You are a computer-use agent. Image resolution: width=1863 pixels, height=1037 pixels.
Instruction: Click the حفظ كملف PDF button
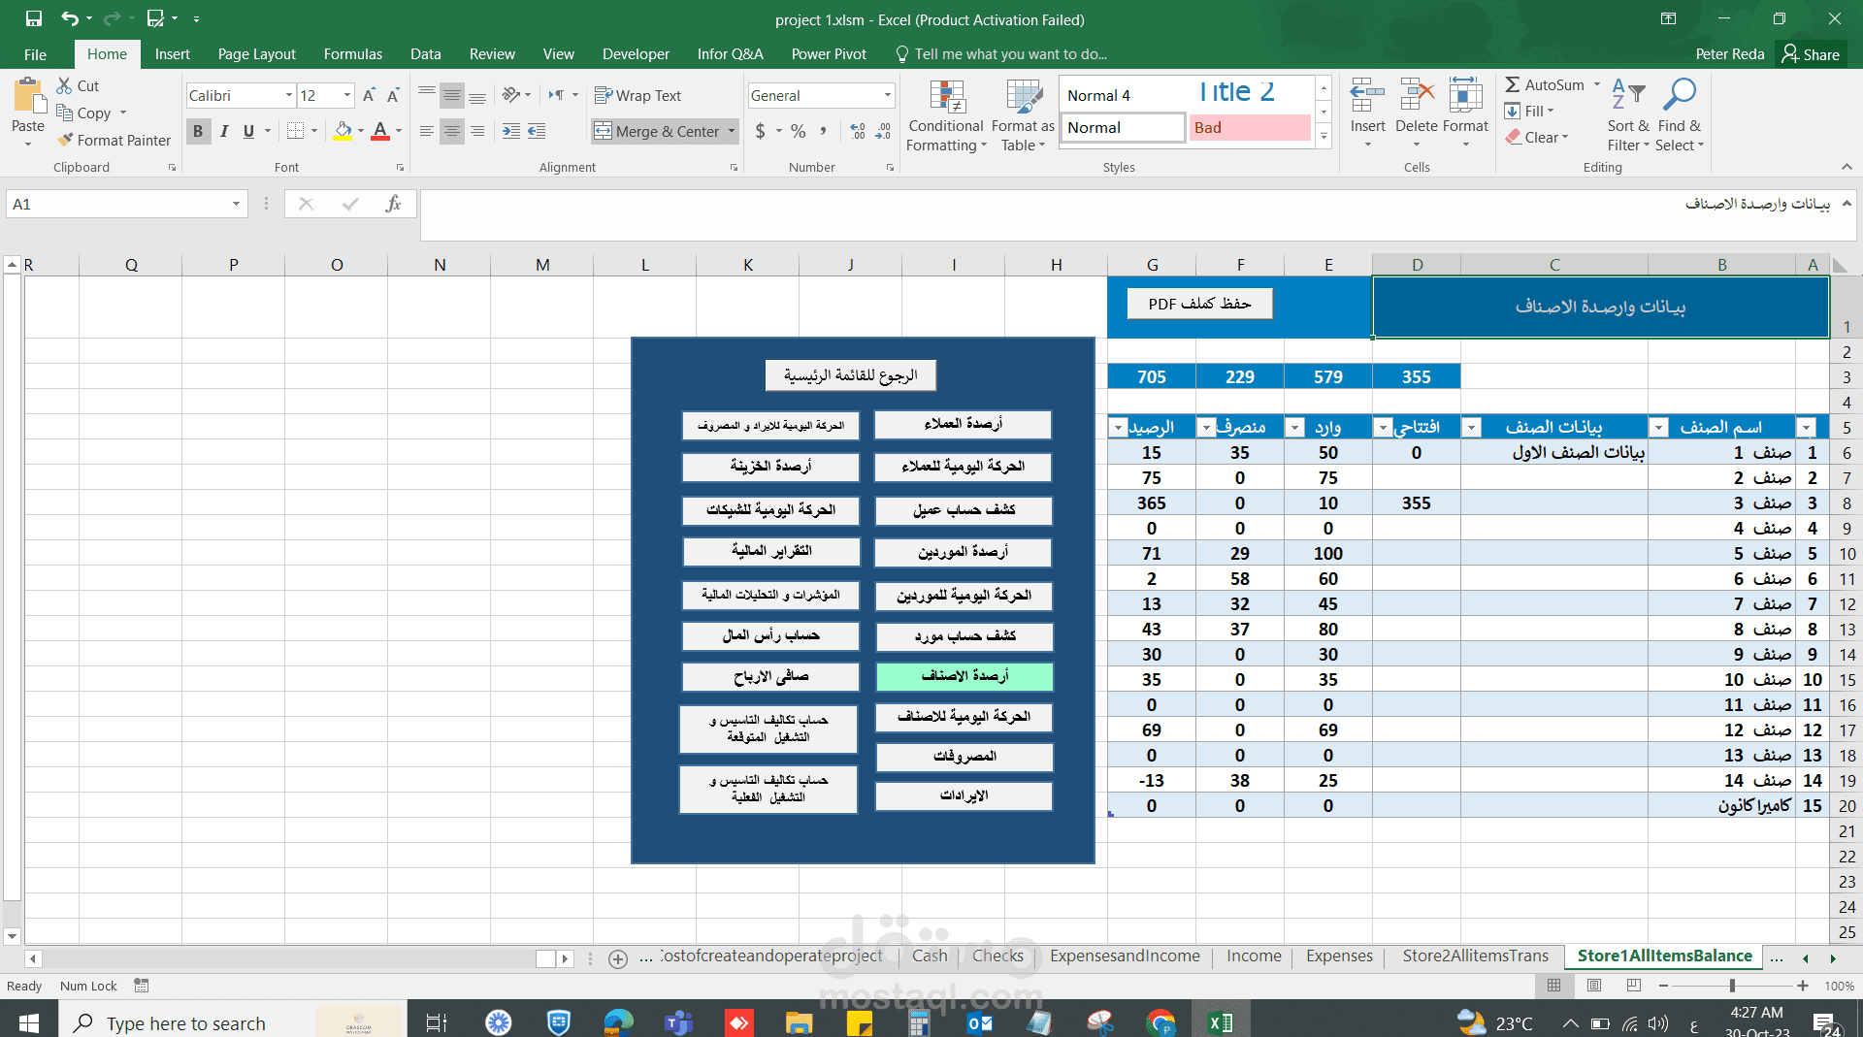(x=1199, y=304)
